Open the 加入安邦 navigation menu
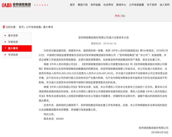Viewport: 172px width, 137px height. pyautogui.click(x=164, y=5)
